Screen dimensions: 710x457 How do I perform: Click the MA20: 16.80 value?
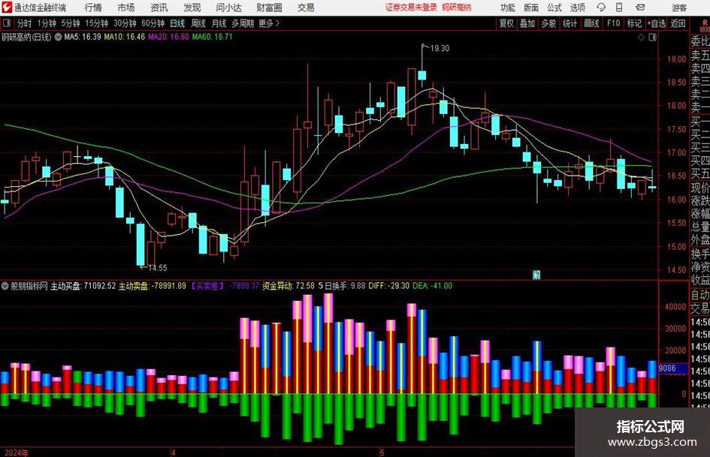168,37
